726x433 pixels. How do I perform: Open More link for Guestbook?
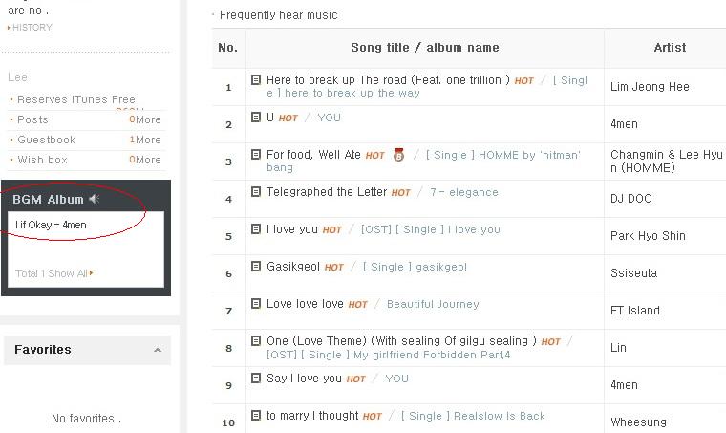coord(148,140)
